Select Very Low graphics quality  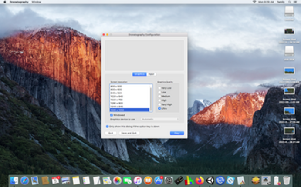pos(159,88)
